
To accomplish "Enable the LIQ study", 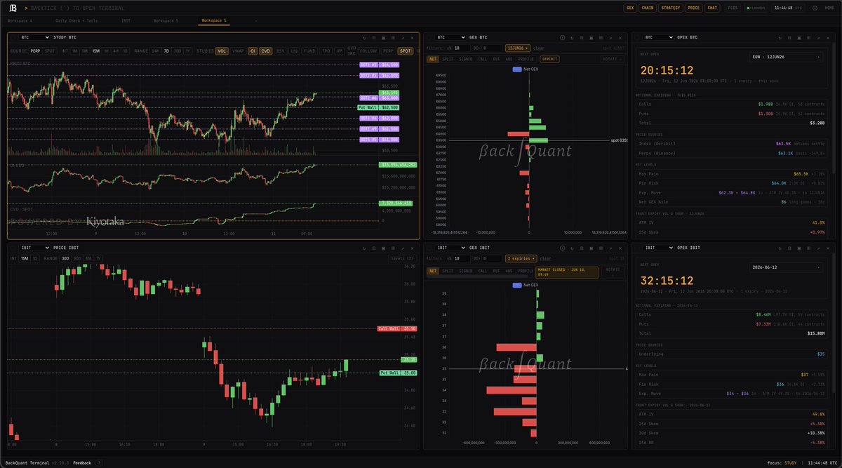I will (294, 51).
